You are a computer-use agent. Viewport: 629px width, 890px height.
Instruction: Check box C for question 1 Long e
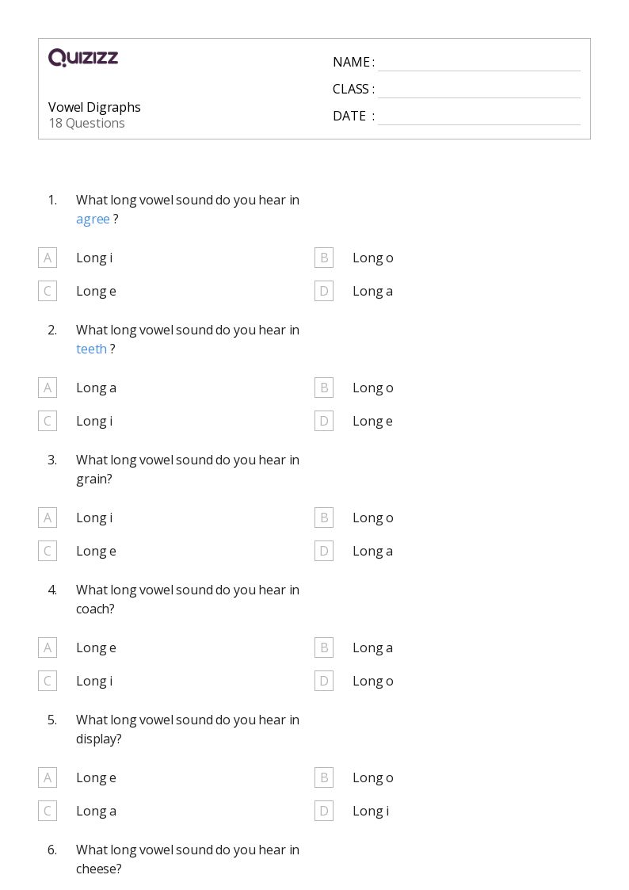point(48,291)
